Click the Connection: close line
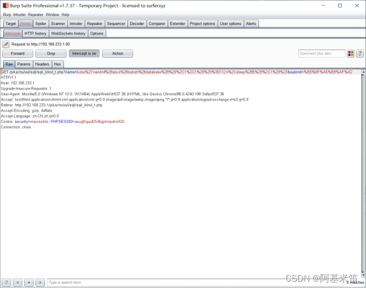This screenshot has width=366, height=288. pyautogui.click(x=16, y=127)
